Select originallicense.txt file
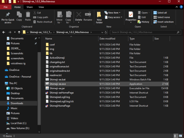 pyautogui.click(x=107, y=66)
